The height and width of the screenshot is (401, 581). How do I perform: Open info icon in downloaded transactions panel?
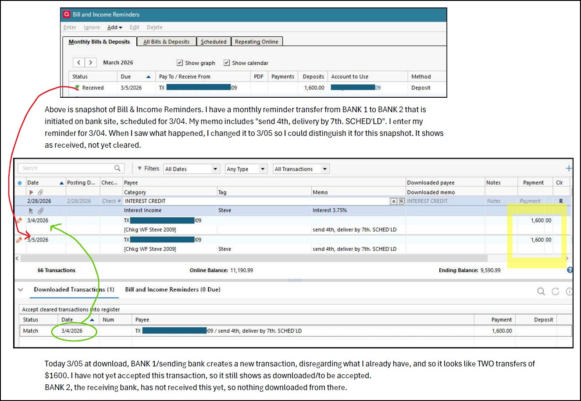(570, 291)
